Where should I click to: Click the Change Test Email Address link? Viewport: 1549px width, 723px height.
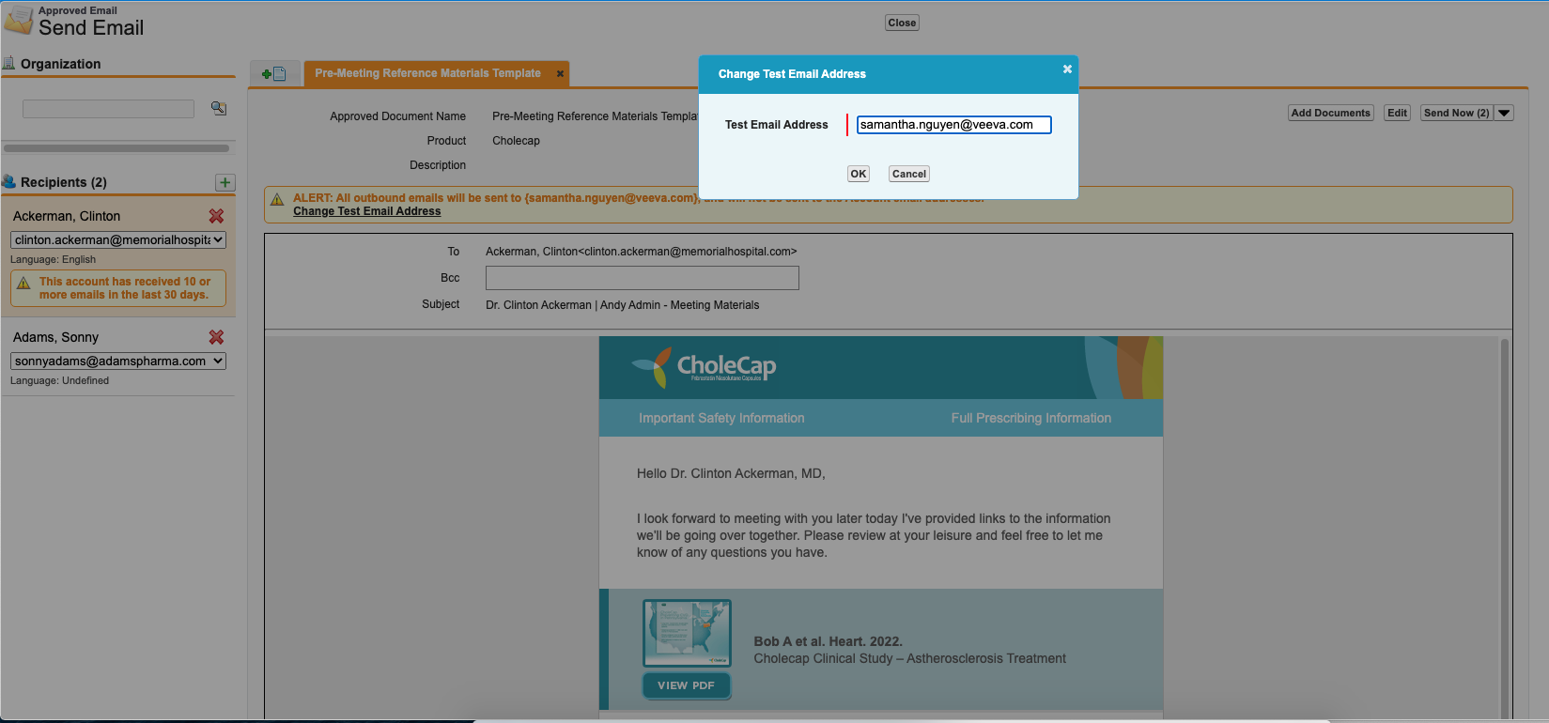click(x=366, y=211)
